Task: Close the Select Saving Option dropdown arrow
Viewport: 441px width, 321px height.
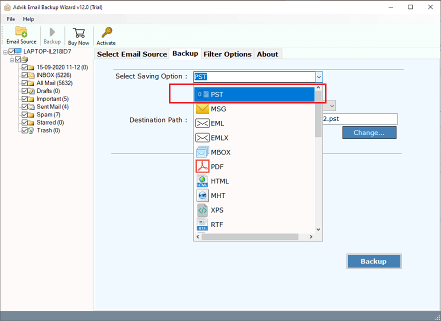Action: click(x=318, y=77)
